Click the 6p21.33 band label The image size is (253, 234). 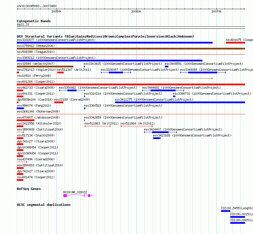pos(23,24)
